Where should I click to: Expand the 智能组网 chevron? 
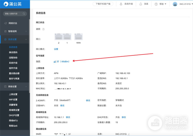click(x=26, y=31)
